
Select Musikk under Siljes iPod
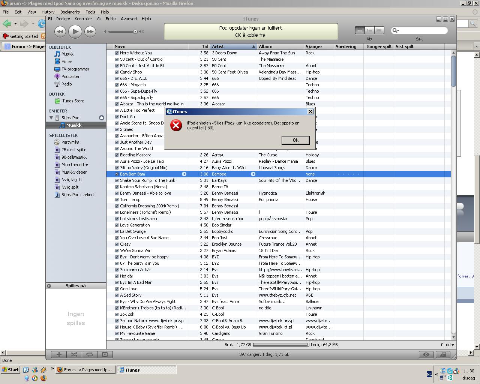tap(76, 125)
